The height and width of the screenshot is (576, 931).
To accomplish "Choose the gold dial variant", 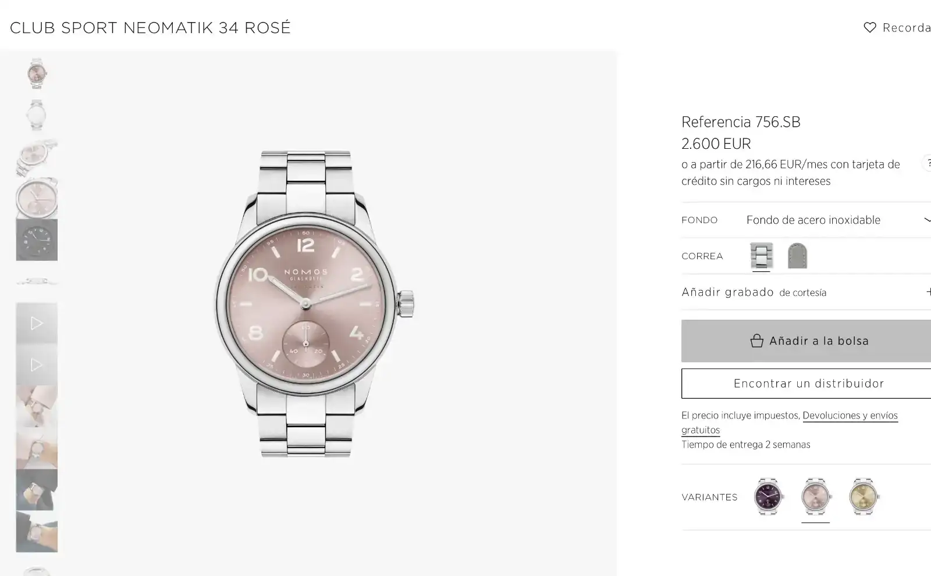I will click(864, 497).
